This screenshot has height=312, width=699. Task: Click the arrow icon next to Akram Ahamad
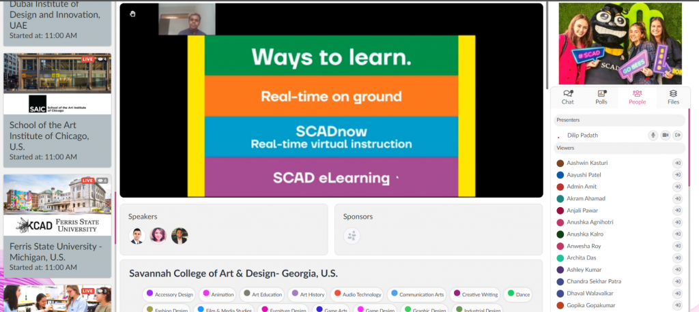tap(678, 198)
